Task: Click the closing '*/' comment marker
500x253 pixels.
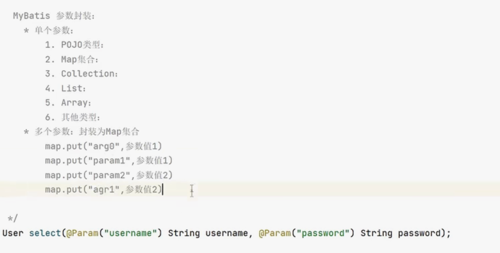Action: coord(12,218)
